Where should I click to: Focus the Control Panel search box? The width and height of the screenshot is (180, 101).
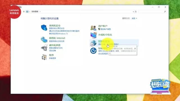(x=152, y=12)
